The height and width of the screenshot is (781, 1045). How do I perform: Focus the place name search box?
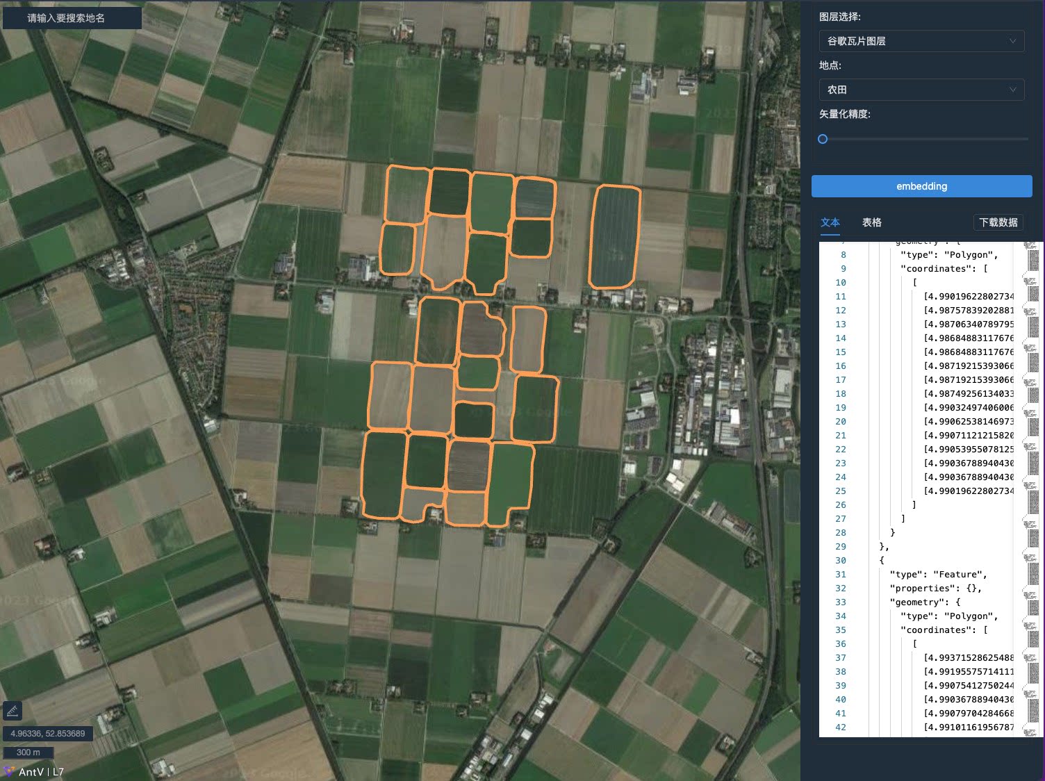pos(72,18)
